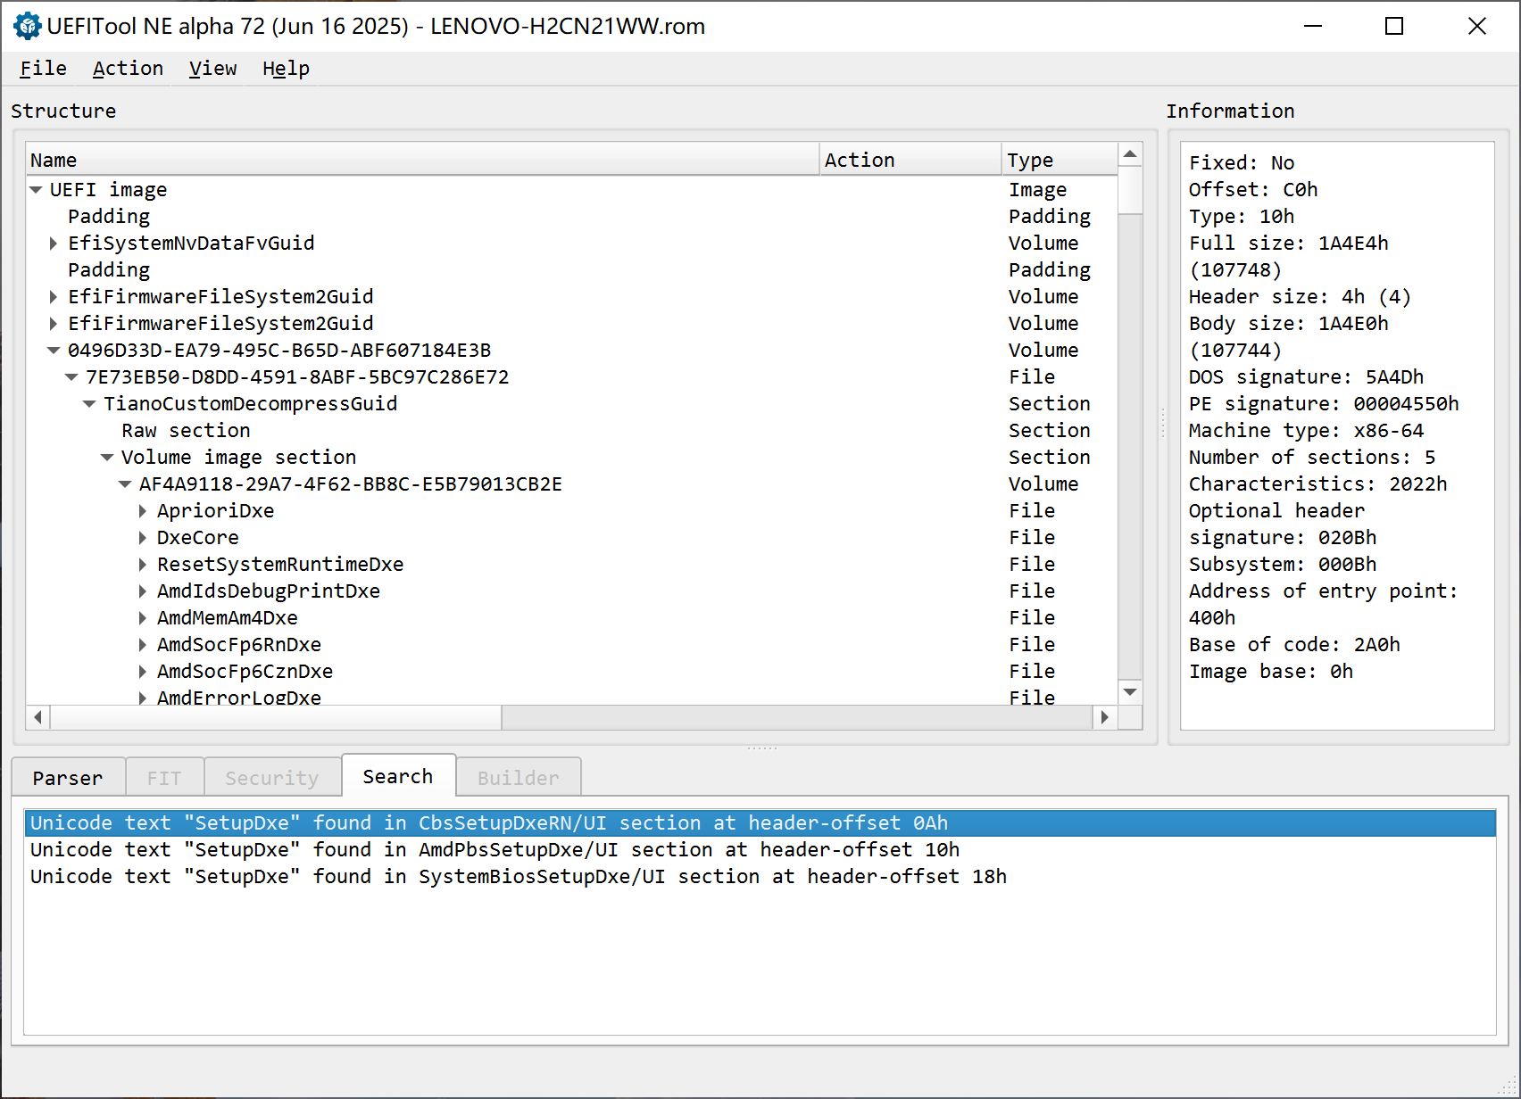Close the UEFITool window
This screenshot has height=1099, width=1521.
click(x=1477, y=26)
